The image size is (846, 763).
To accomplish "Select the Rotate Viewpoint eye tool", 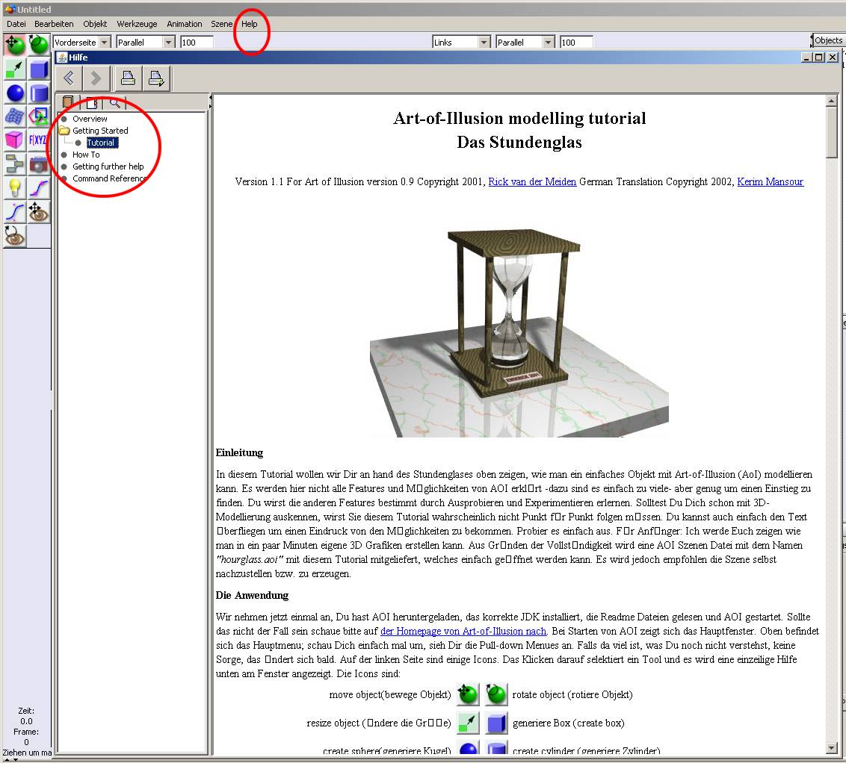I will (x=15, y=235).
